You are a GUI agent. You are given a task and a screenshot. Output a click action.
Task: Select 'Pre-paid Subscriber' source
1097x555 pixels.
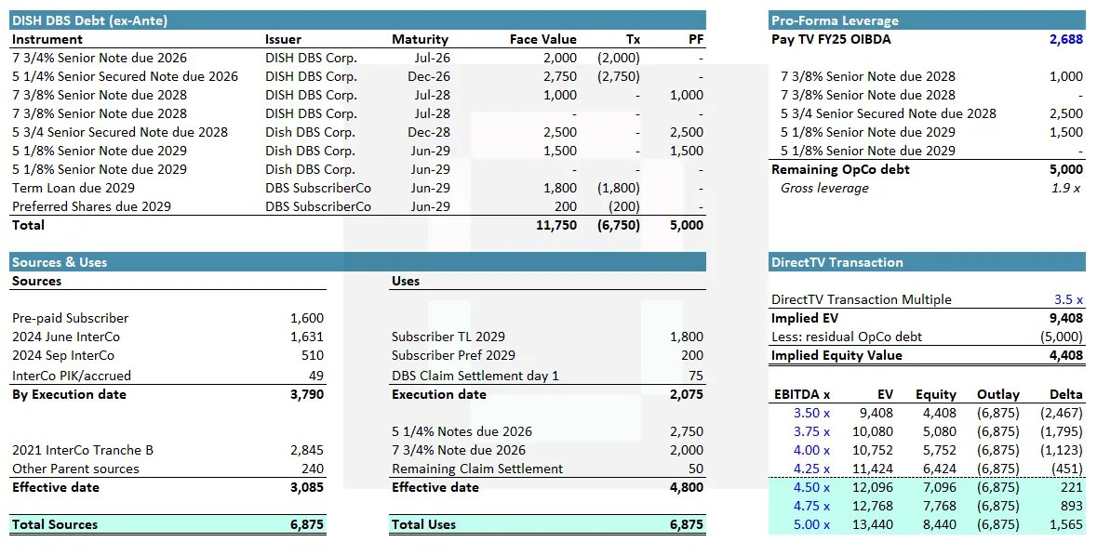[x=70, y=318]
